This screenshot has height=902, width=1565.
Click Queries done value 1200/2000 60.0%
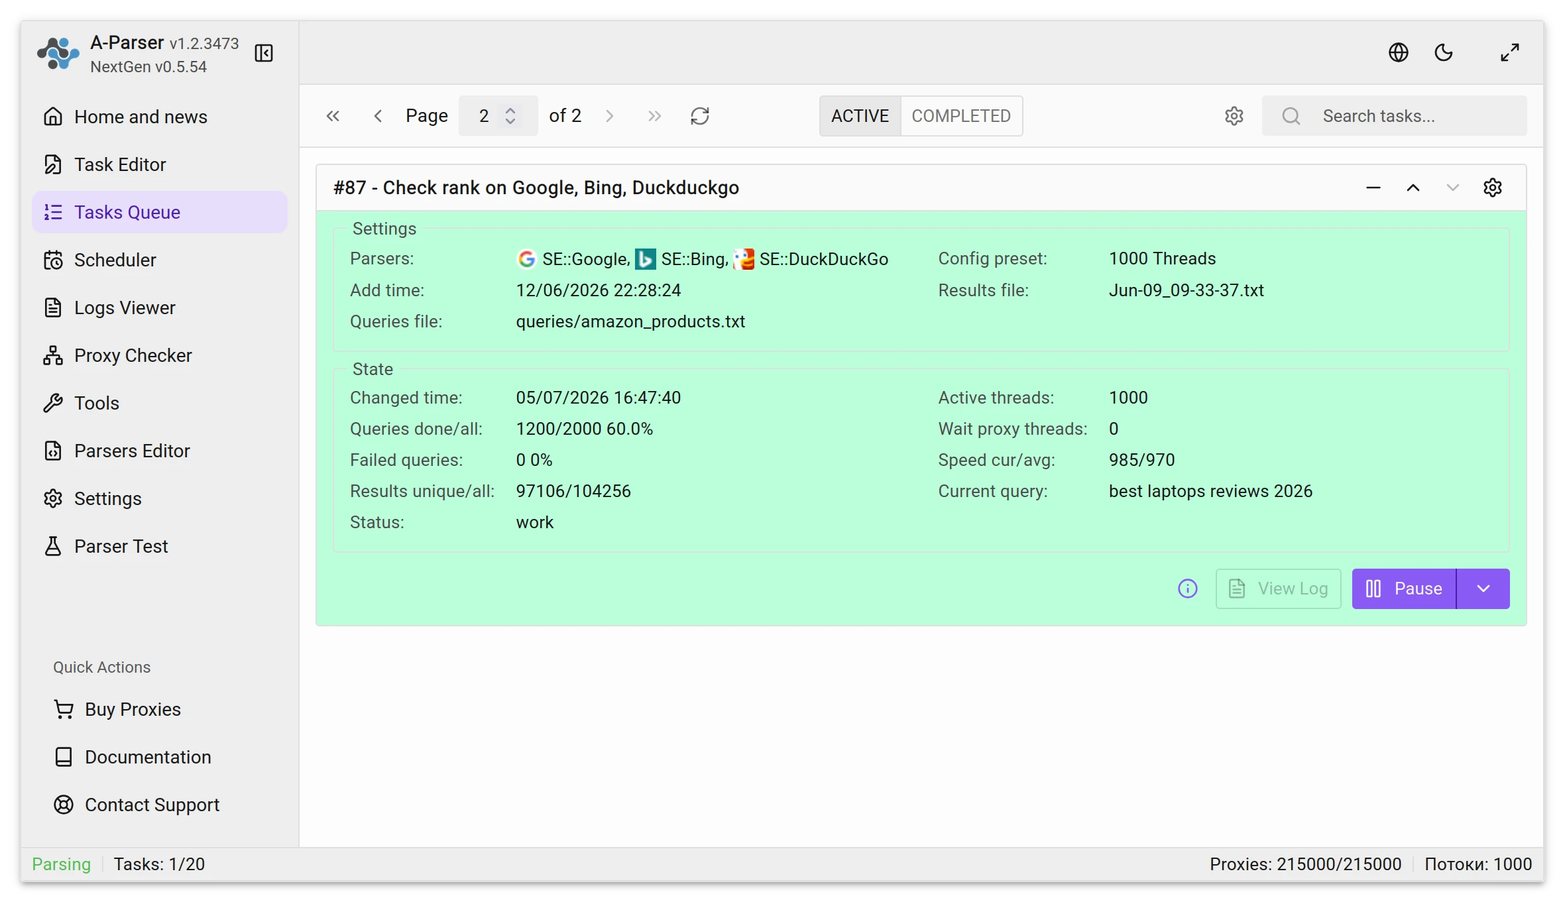(584, 429)
